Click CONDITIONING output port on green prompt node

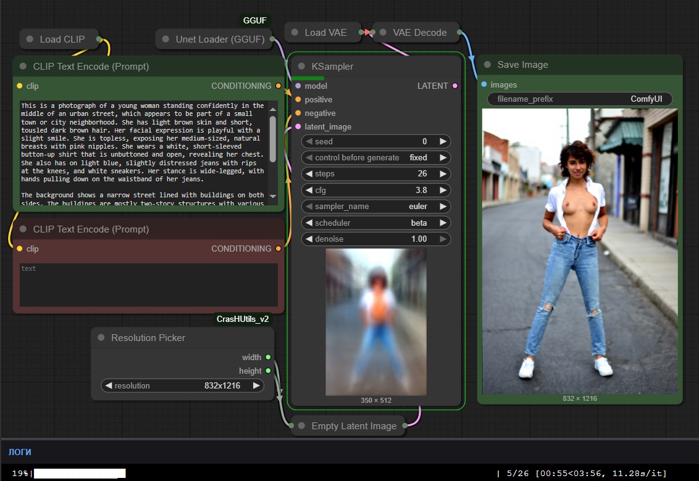pos(278,86)
